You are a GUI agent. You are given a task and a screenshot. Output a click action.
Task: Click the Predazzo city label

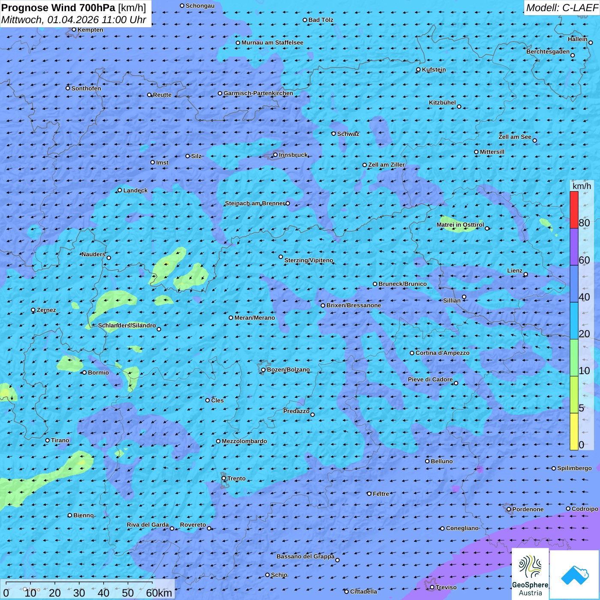296,411
